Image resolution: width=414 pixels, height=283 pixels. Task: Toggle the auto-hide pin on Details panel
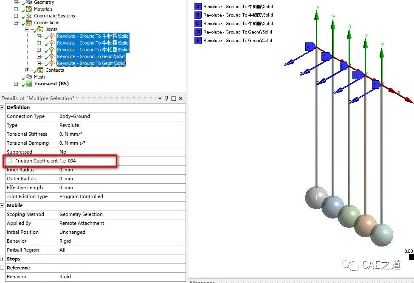point(166,98)
